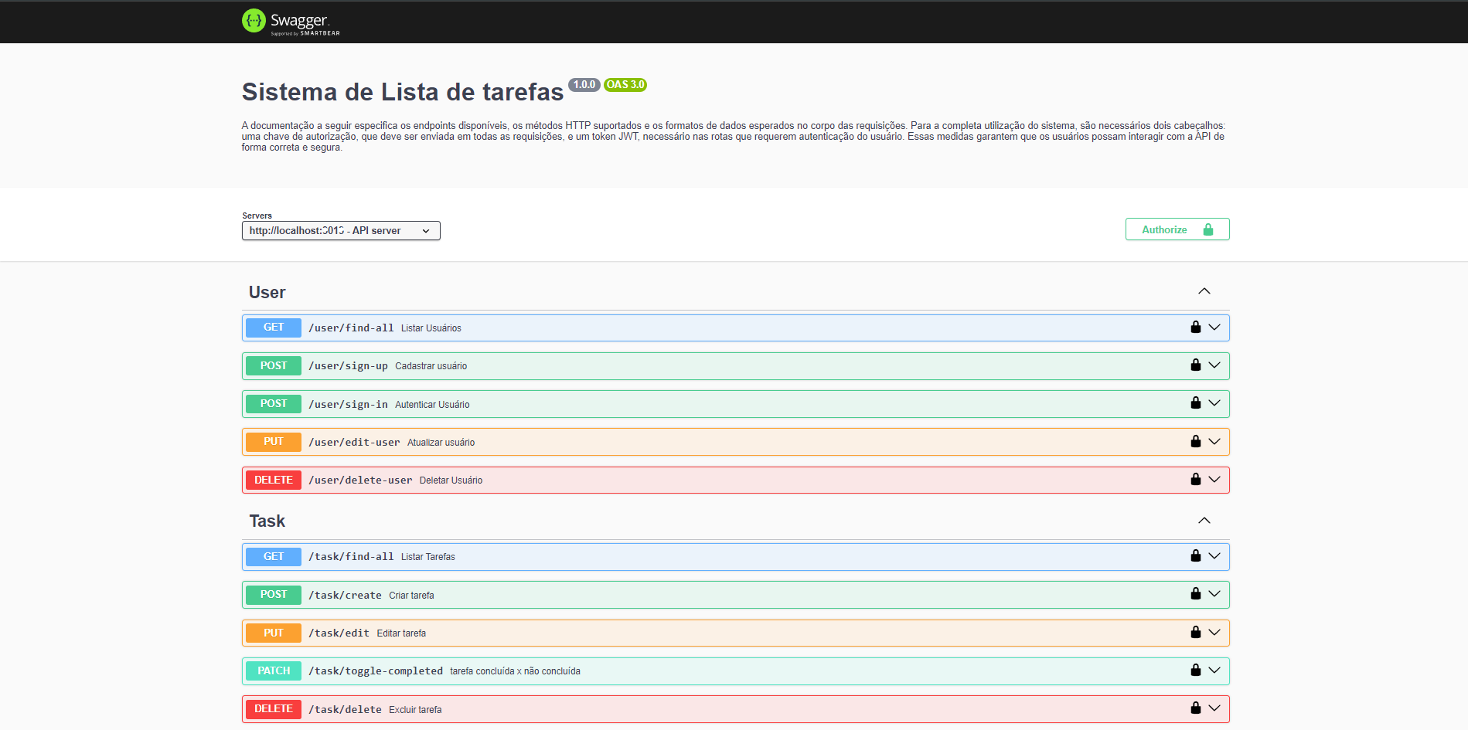Click the /task/toggle-completed endpoint path
The width and height of the screenshot is (1468, 730).
376,671
